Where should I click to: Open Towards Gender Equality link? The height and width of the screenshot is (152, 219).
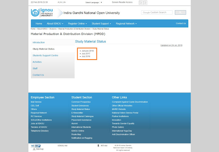click(123, 124)
